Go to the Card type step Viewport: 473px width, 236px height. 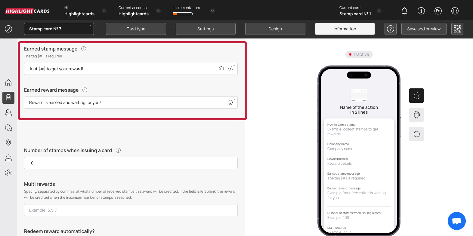[x=136, y=29]
